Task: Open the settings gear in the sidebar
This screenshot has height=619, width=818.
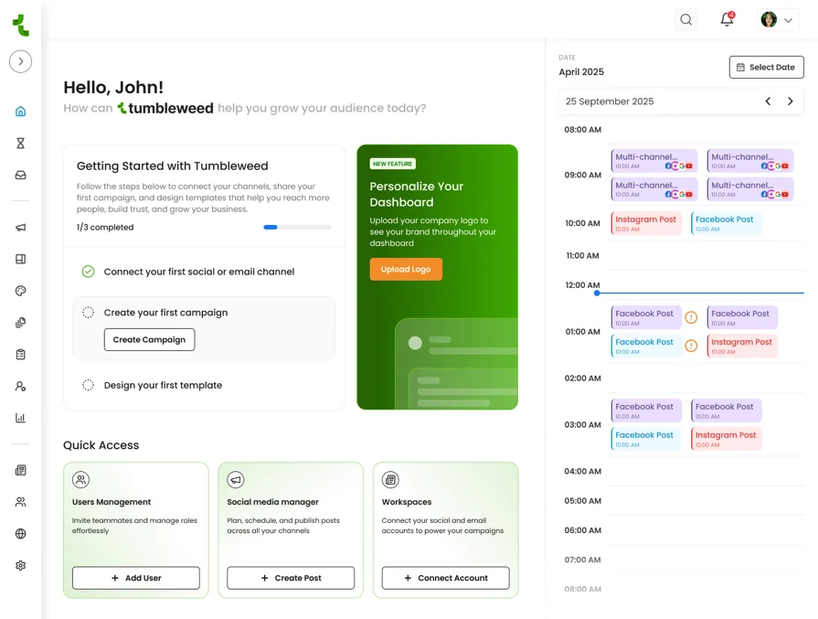Action: (x=20, y=565)
